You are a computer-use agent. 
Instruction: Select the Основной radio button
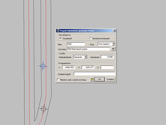(x=61, y=38)
